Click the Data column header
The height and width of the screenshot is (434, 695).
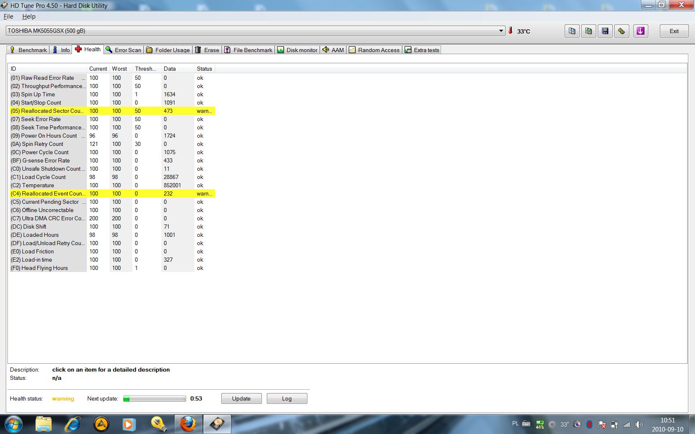tap(177, 69)
